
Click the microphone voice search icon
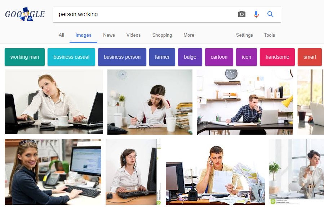(256, 14)
